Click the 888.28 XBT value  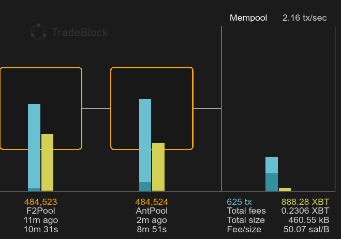click(305, 202)
